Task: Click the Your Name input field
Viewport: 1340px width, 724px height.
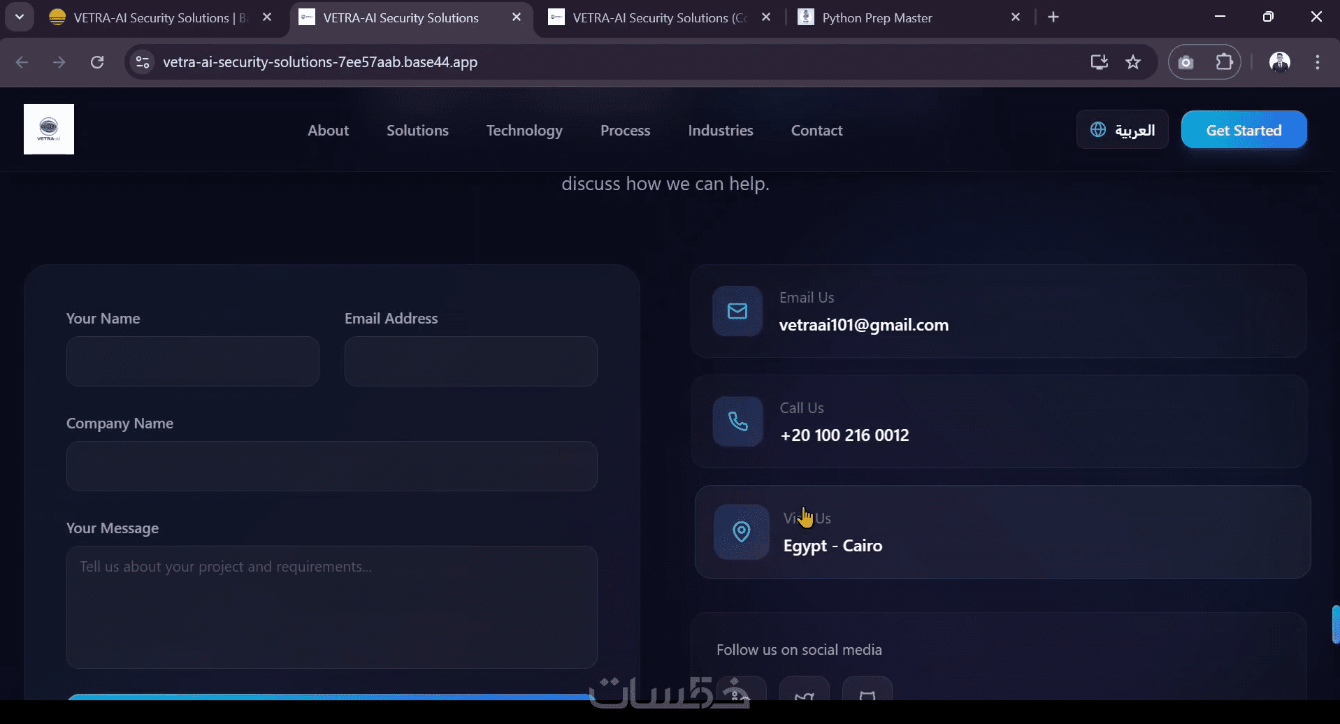Action: coord(193,361)
